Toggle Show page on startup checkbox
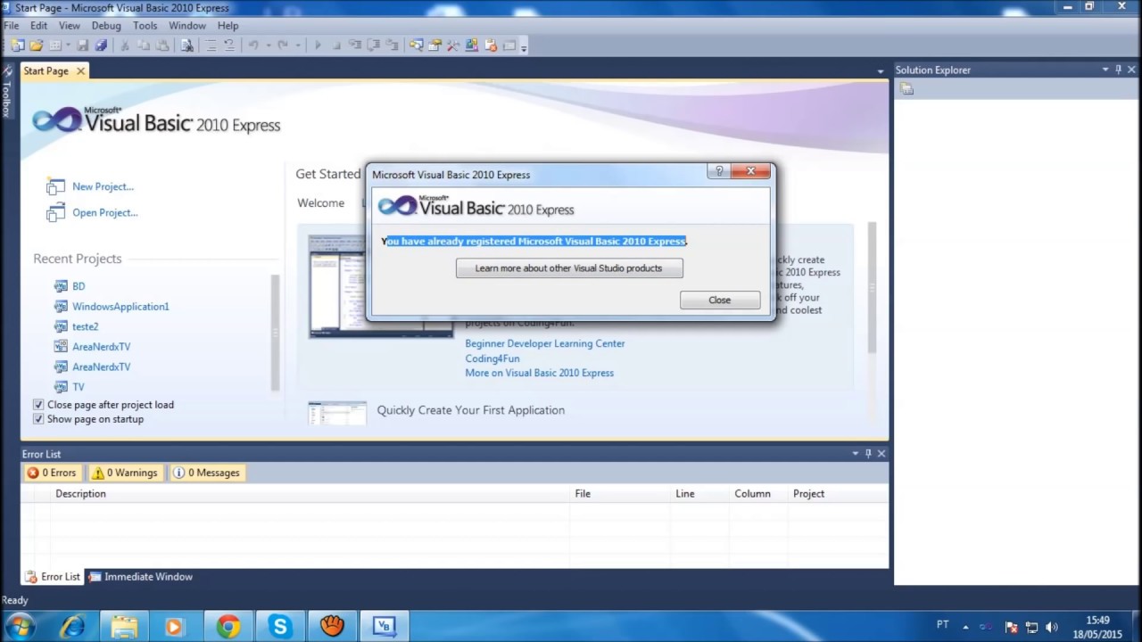Image resolution: width=1142 pixels, height=642 pixels. click(x=38, y=419)
